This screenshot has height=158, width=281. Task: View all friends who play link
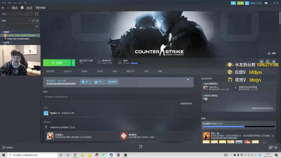(x=262, y=108)
